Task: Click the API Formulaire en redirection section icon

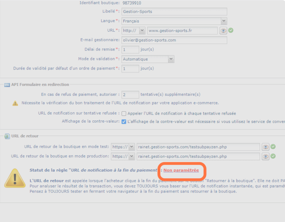Action: [x=7, y=85]
